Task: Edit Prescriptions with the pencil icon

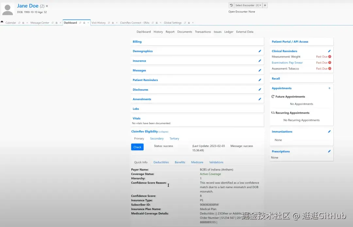Action: coord(329,152)
